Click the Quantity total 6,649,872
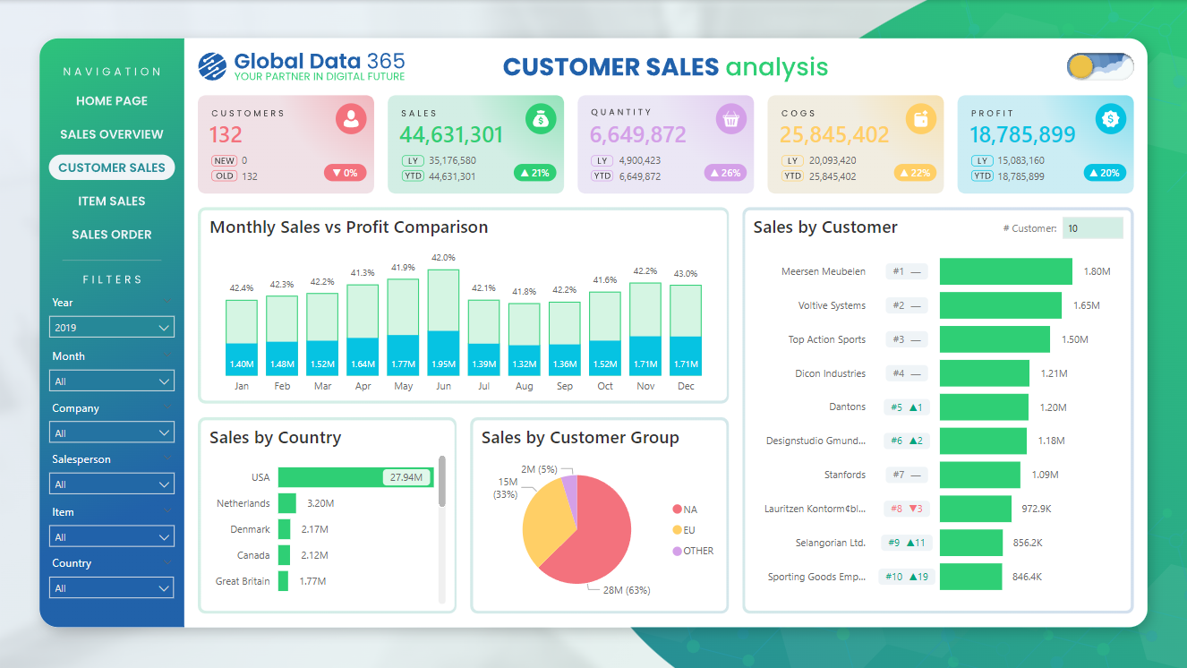This screenshot has height=668, width=1187. [x=638, y=135]
